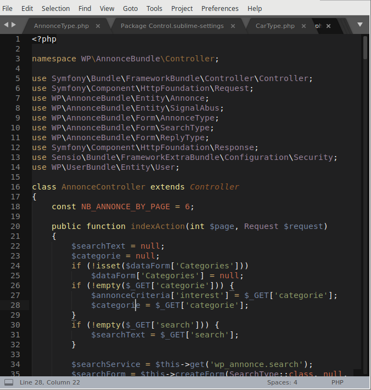Click the right tab scroll arrow
371x390 pixels.
coord(14,25)
